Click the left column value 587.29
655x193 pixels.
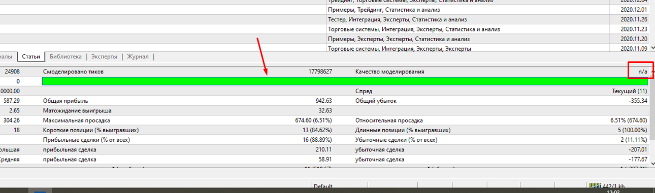12,101
